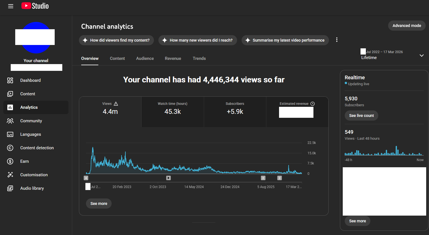Open Dashboard from the sidebar icon
The height and width of the screenshot is (235, 429).
tap(10, 80)
